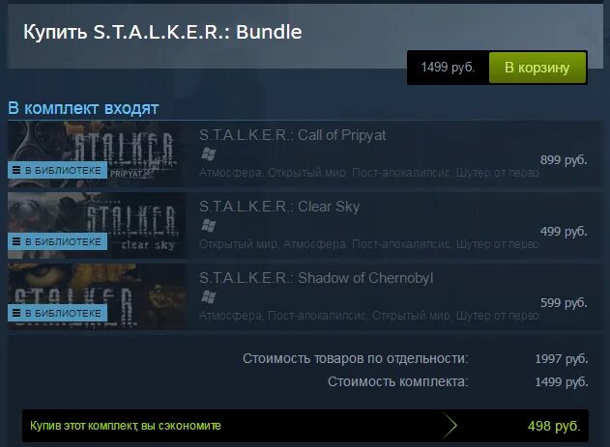Open S.T.A.L.K.E.R.: Shadow of Chernobyl title link
Viewport: 610px width, 447px height.
click(316, 278)
